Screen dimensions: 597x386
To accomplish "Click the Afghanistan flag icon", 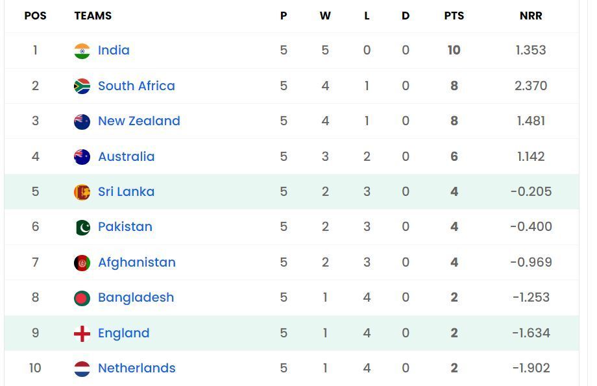I will [82, 262].
